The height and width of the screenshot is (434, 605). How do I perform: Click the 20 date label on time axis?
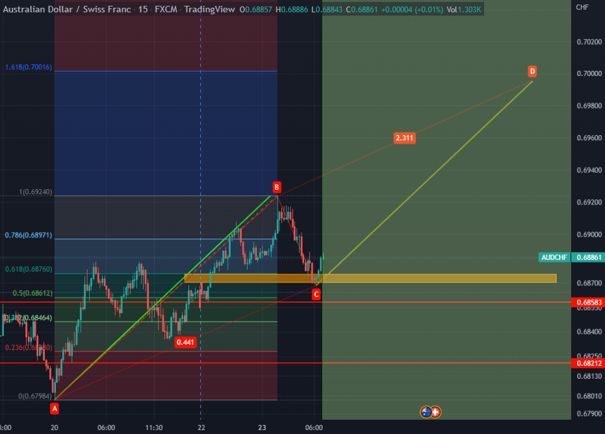point(55,428)
